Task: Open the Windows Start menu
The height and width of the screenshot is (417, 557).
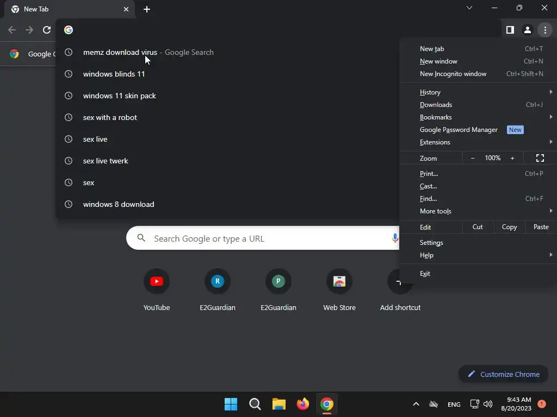Action: click(231, 404)
